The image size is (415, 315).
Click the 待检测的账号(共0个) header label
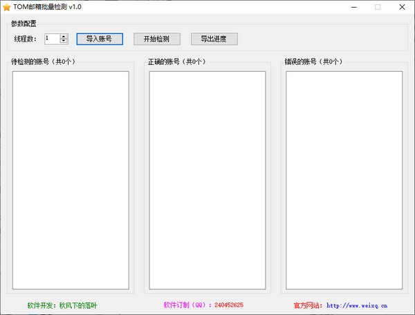tap(43, 61)
